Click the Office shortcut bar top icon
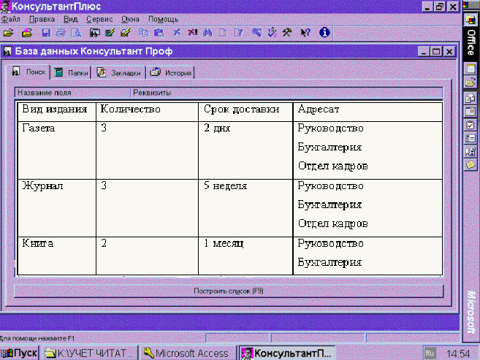The width and height of the screenshot is (480, 360). (471, 20)
